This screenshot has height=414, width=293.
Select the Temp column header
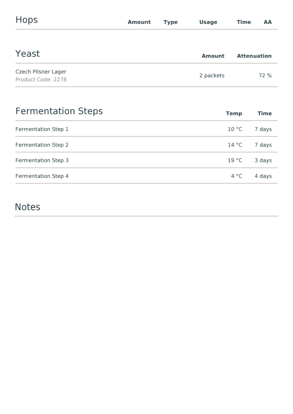(x=234, y=114)
